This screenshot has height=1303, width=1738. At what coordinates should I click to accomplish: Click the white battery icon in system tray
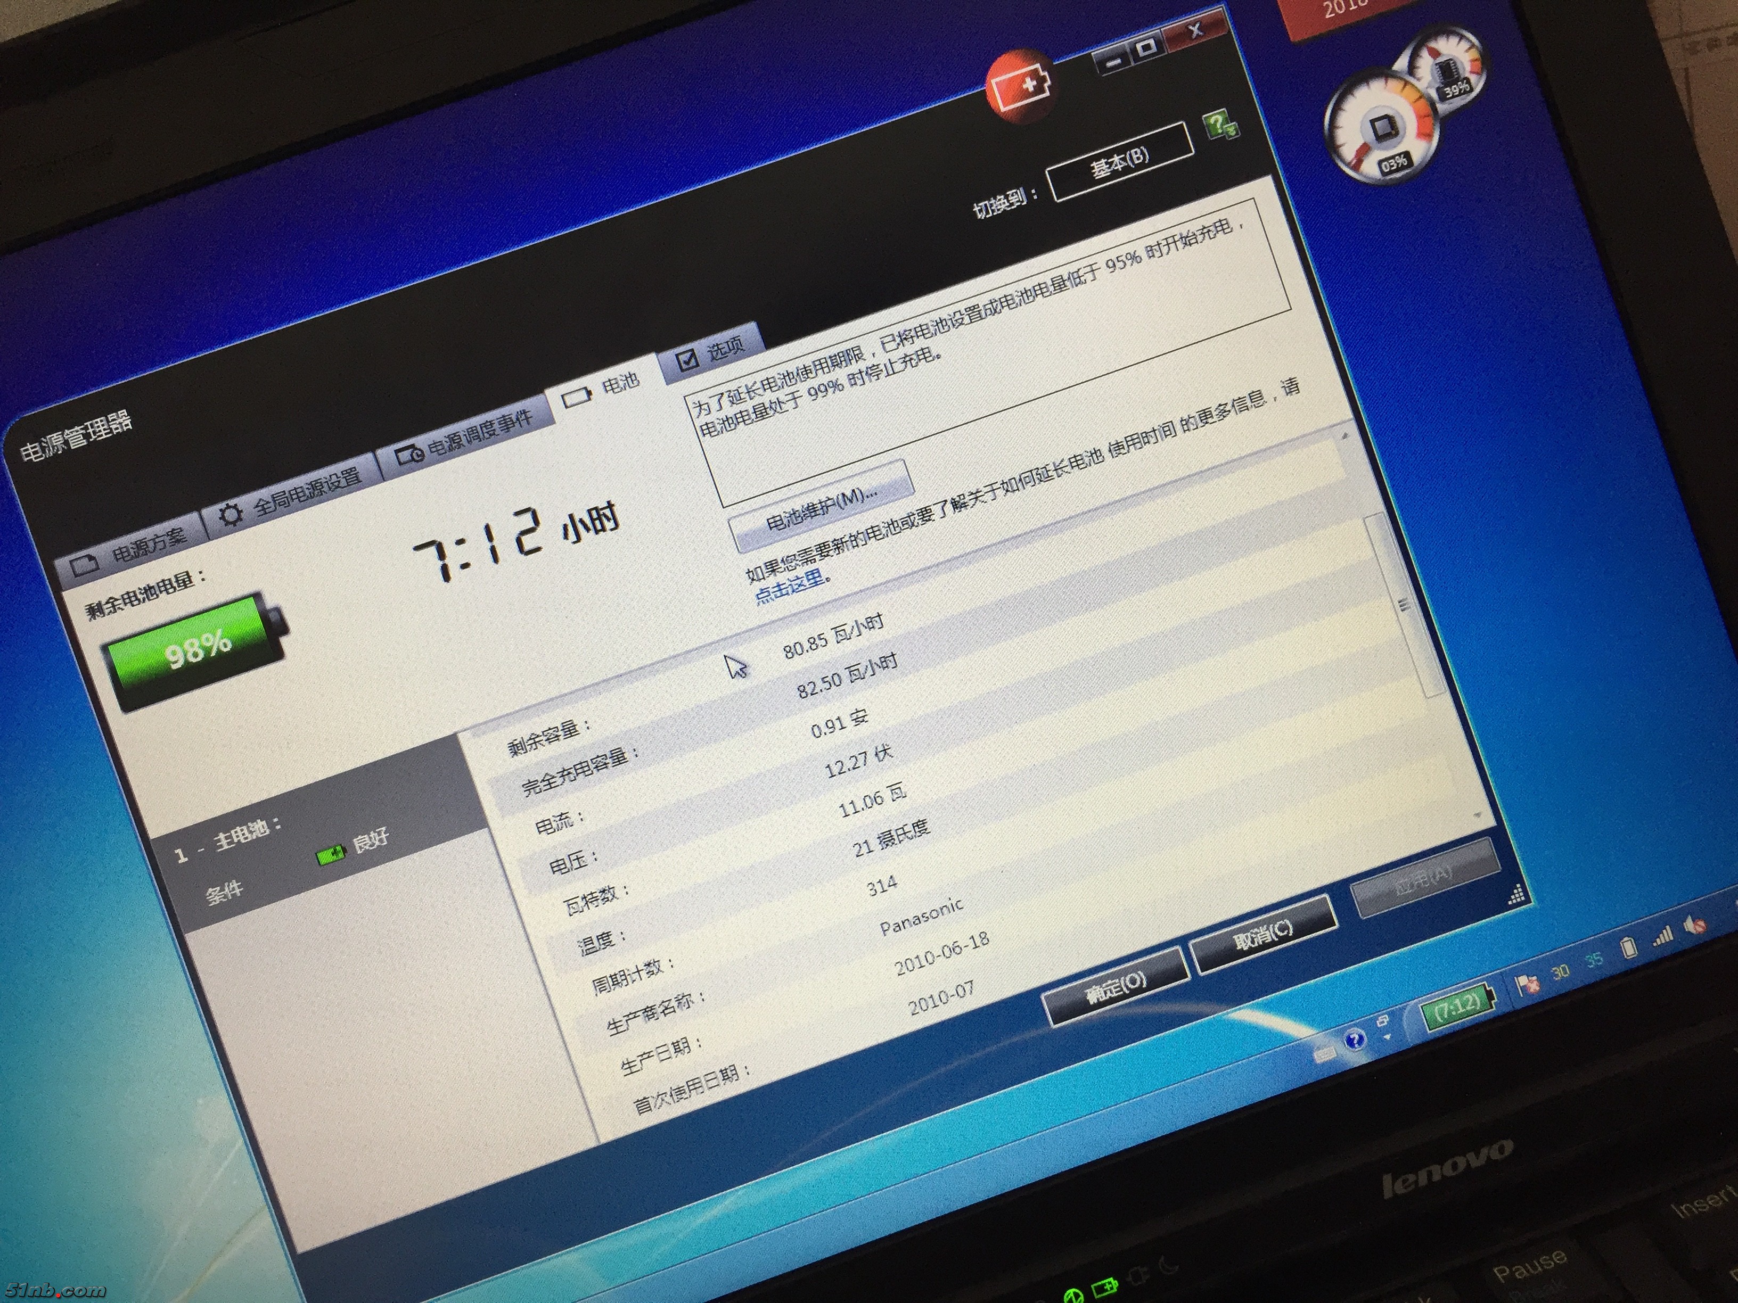1629,949
